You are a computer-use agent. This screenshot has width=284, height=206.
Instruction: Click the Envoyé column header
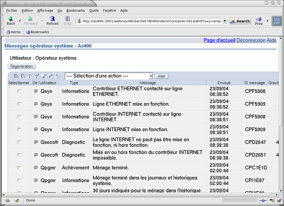[224, 83]
